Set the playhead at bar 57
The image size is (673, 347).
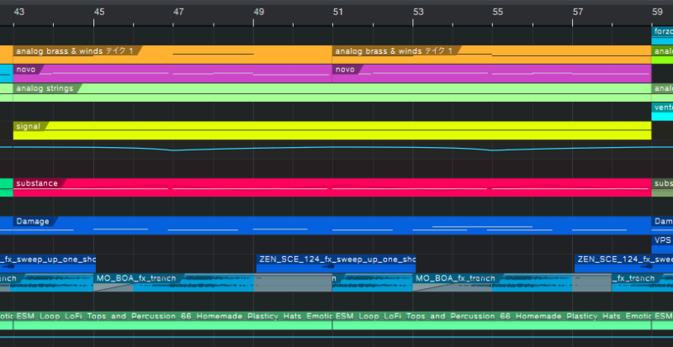pos(577,13)
